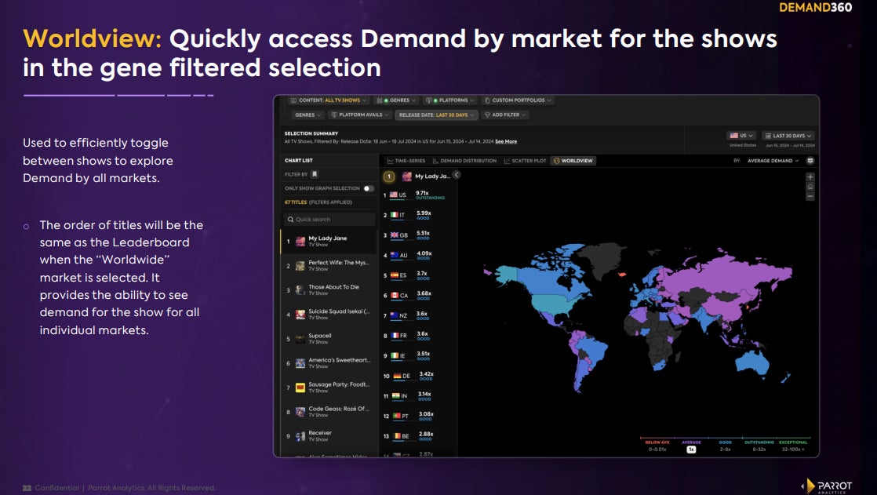Image resolution: width=877 pixels, height=495 pixels.
Task: Open the US market selector
Action: coord(741,136)
